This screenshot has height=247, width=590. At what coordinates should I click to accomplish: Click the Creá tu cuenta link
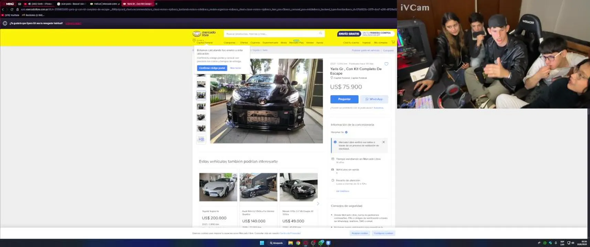point(351,43)
